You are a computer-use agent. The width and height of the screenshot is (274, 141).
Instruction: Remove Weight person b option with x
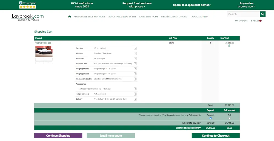point(135,74)
